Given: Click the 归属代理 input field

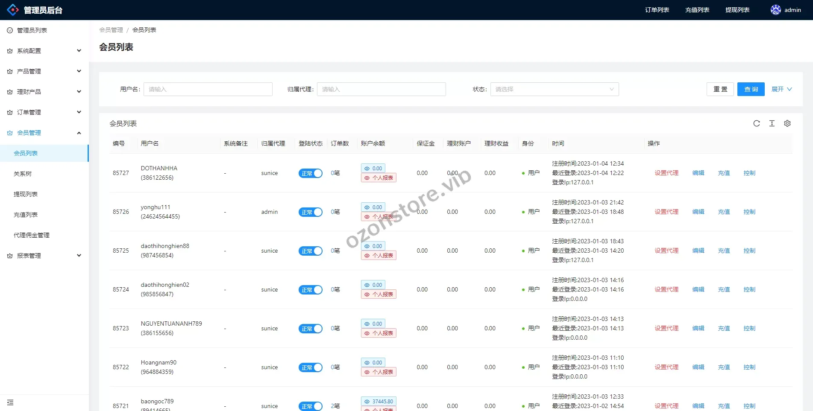Looking at the screenshot, I should (382, 89).
